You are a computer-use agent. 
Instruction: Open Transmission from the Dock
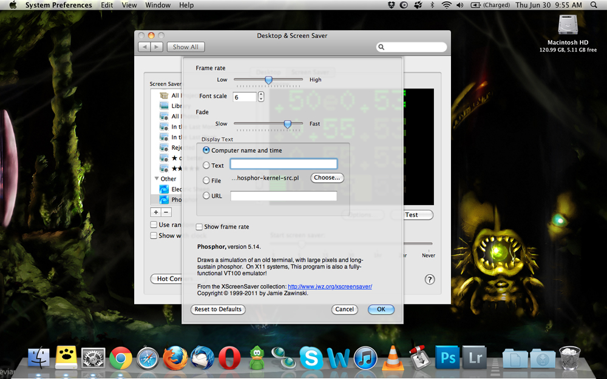pyautogui.click(x=420, y=357)
